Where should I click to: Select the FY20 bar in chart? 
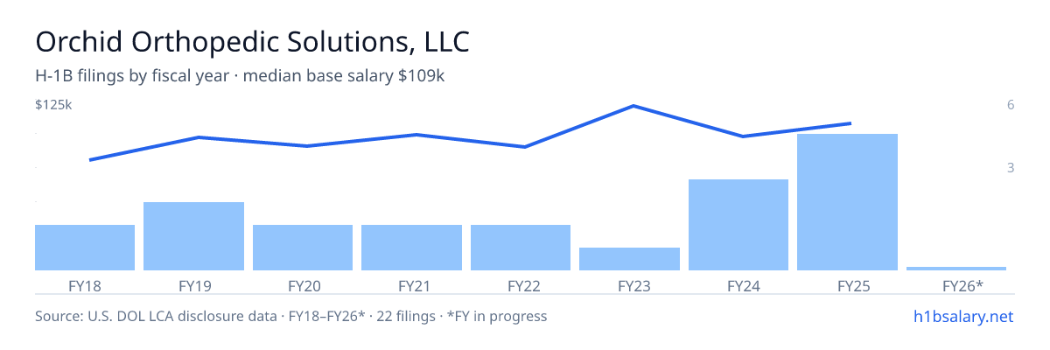pyautogui.click(x=303, y=248)
